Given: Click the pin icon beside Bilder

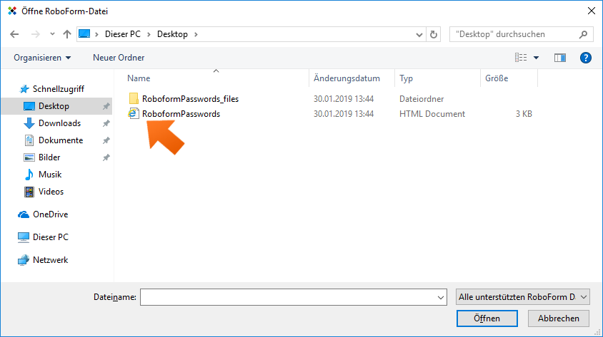Looking at the screenshot, I should point(106,157).
